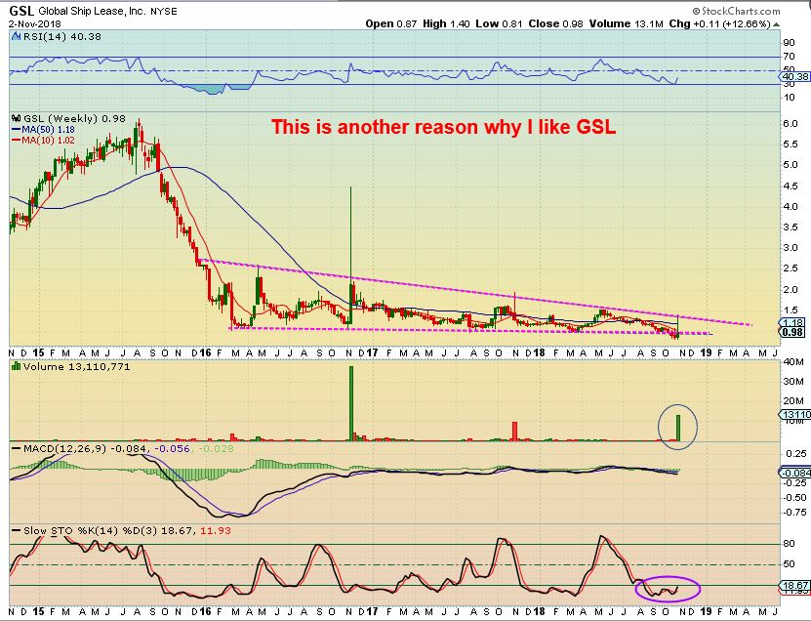The width and height of the screenshot is (811, 621).
Task: Click the Volume 13,110,771 legend label
Action: [76, 367]
